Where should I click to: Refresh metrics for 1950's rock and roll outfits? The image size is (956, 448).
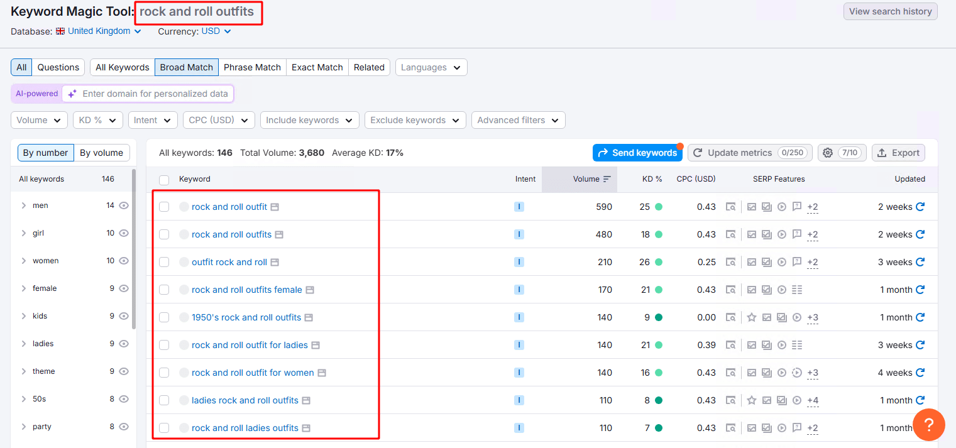click(x=920, y=317)
